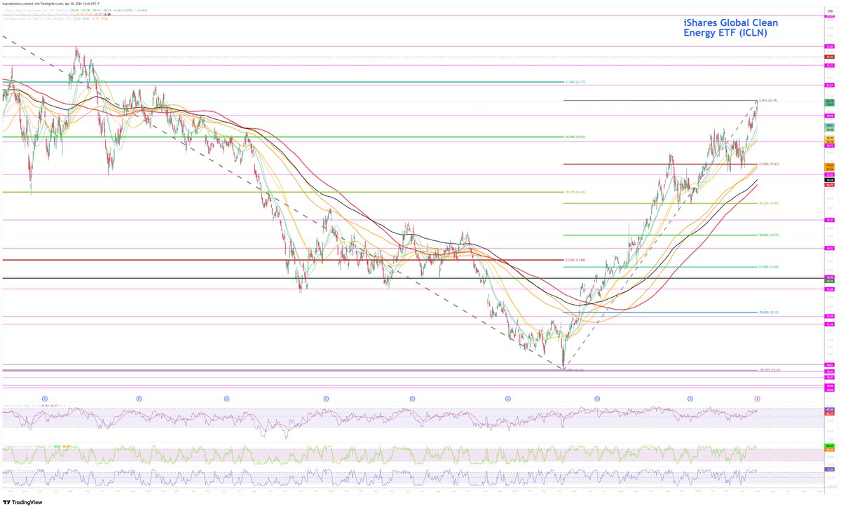The height and width of the screenshot is (510, 841).
Task: Click the 18.70 magenta price label
Action: (829, 146)
